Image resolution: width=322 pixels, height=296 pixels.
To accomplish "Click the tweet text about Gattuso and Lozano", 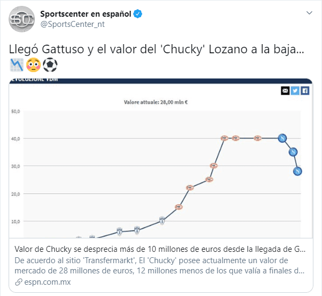I will coord(157,50).
